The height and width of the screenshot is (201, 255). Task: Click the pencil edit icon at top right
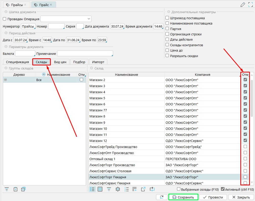(x=243, y=5)
